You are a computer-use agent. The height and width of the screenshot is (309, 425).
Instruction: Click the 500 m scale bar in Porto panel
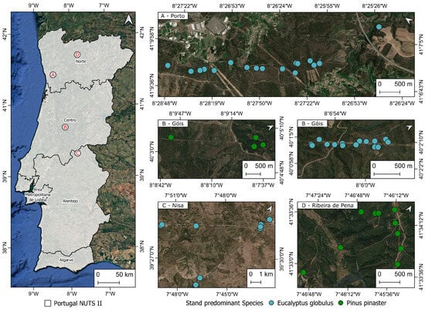pos(389,92)
